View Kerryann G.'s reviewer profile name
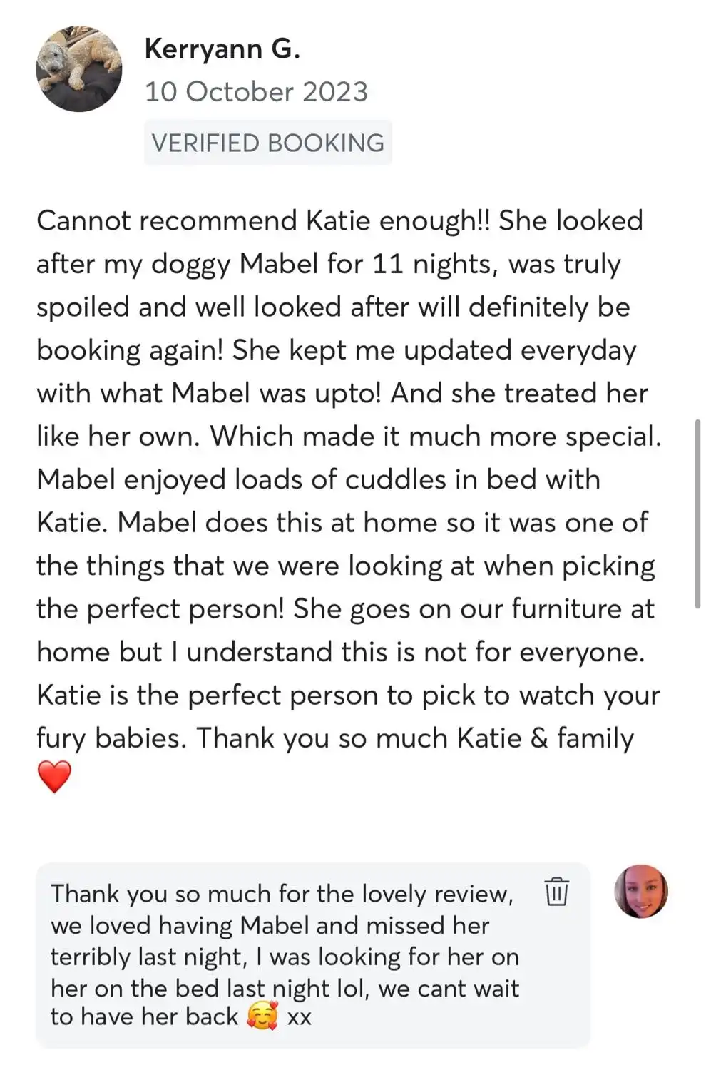This screenshot has height=1070, width=706. click(x=222, y=49)
